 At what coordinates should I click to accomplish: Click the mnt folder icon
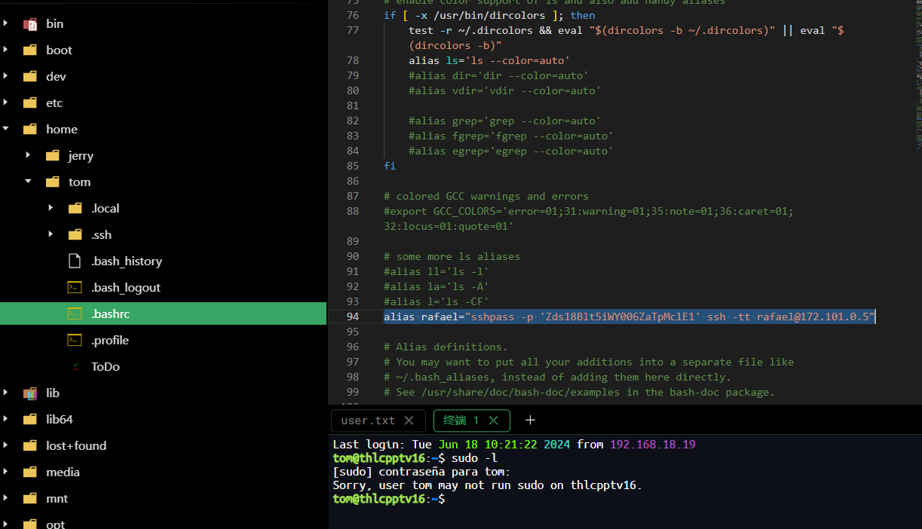pos(30,499)
